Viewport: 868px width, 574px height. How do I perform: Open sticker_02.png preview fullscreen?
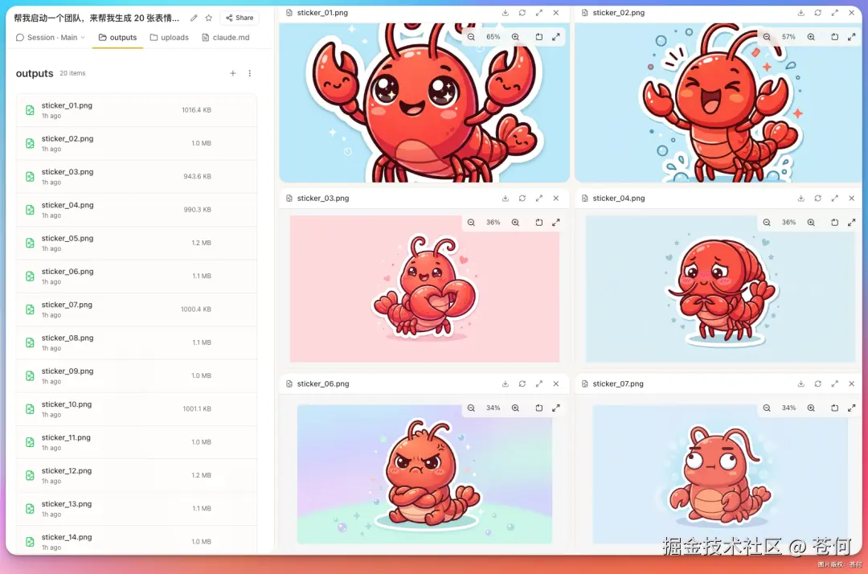point(851,37)
